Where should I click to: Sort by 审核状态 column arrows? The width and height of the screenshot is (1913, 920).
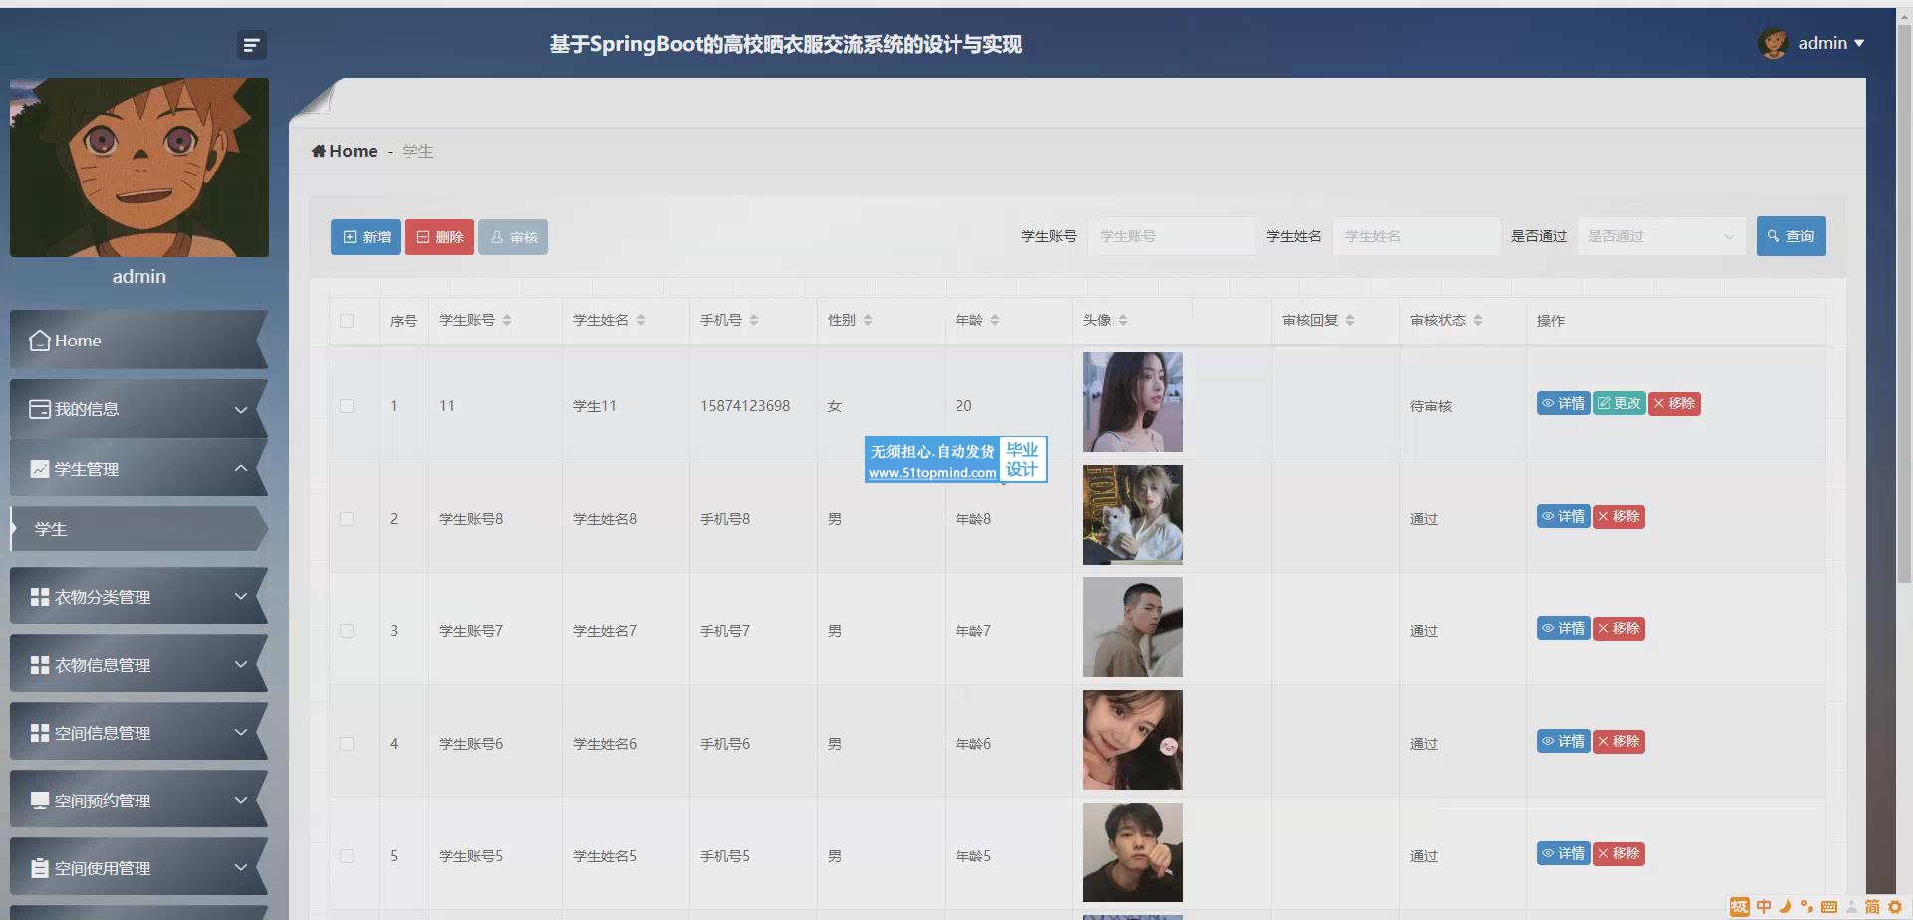1478,320
